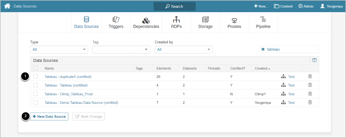
Task: Click the Search box in top bar
Action: pos(174,6)
